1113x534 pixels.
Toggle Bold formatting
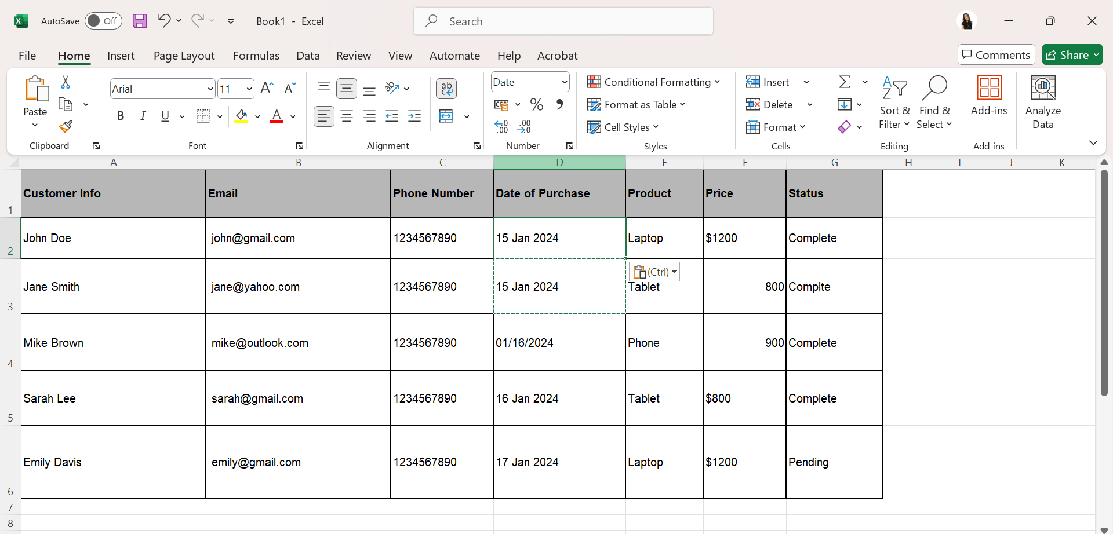coord(121,116)
